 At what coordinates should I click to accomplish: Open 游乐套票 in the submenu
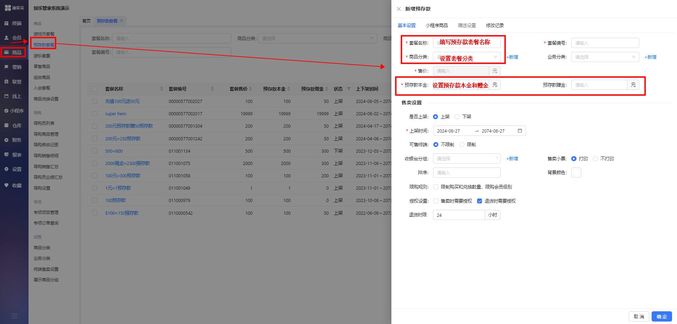(x=42, y=56)
